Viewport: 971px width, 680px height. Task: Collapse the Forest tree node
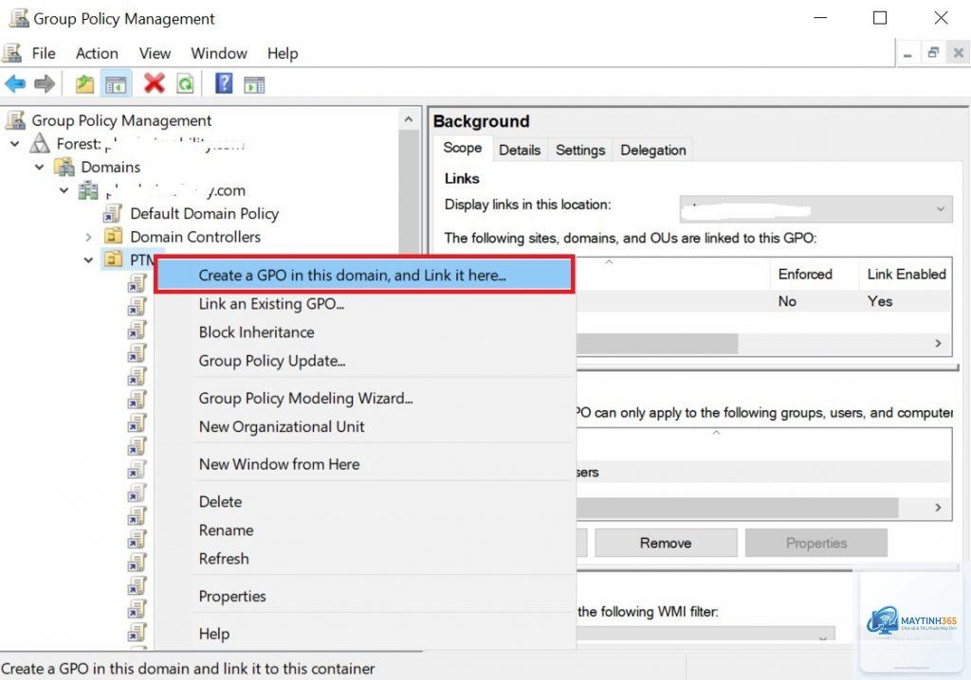pos(15,144)
